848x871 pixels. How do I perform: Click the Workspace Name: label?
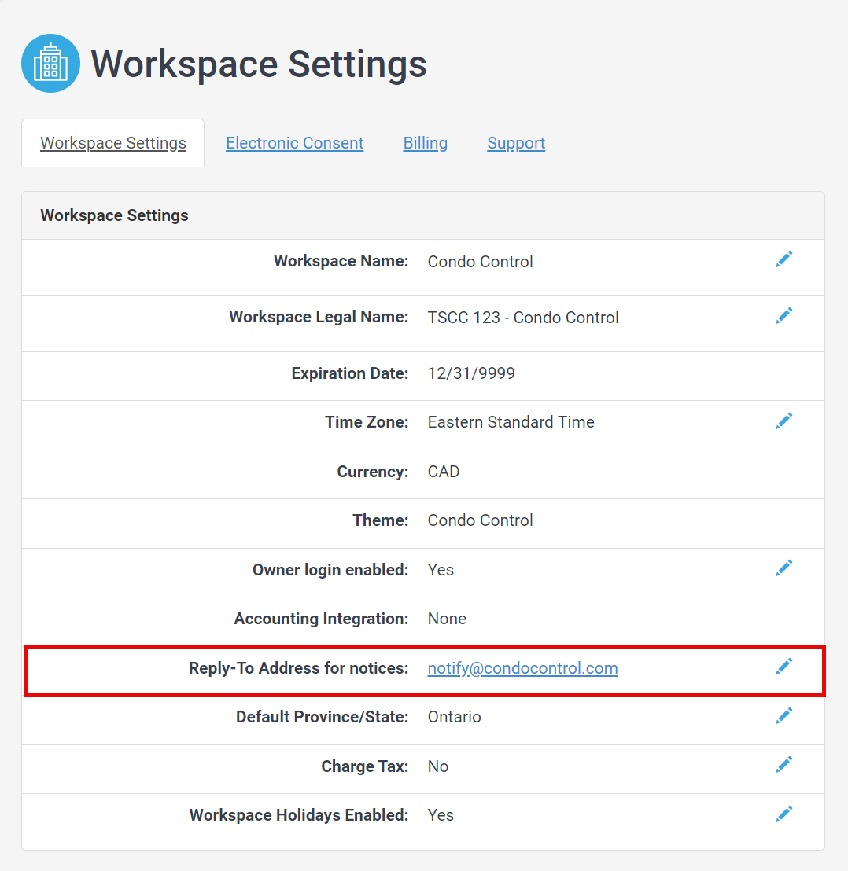(x=341, y=261)
